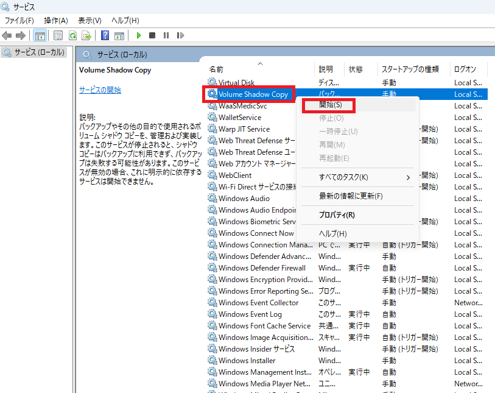Select the Windows Insider サービス name
Viewport: 495px width, 393px height.
[257, 349]
